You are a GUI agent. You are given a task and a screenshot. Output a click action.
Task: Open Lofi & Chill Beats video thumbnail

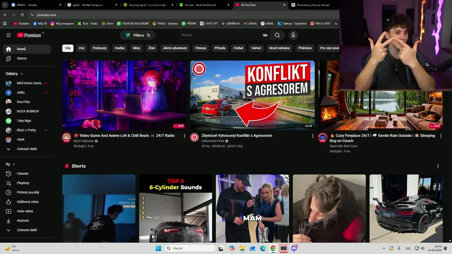click(124, 95)
